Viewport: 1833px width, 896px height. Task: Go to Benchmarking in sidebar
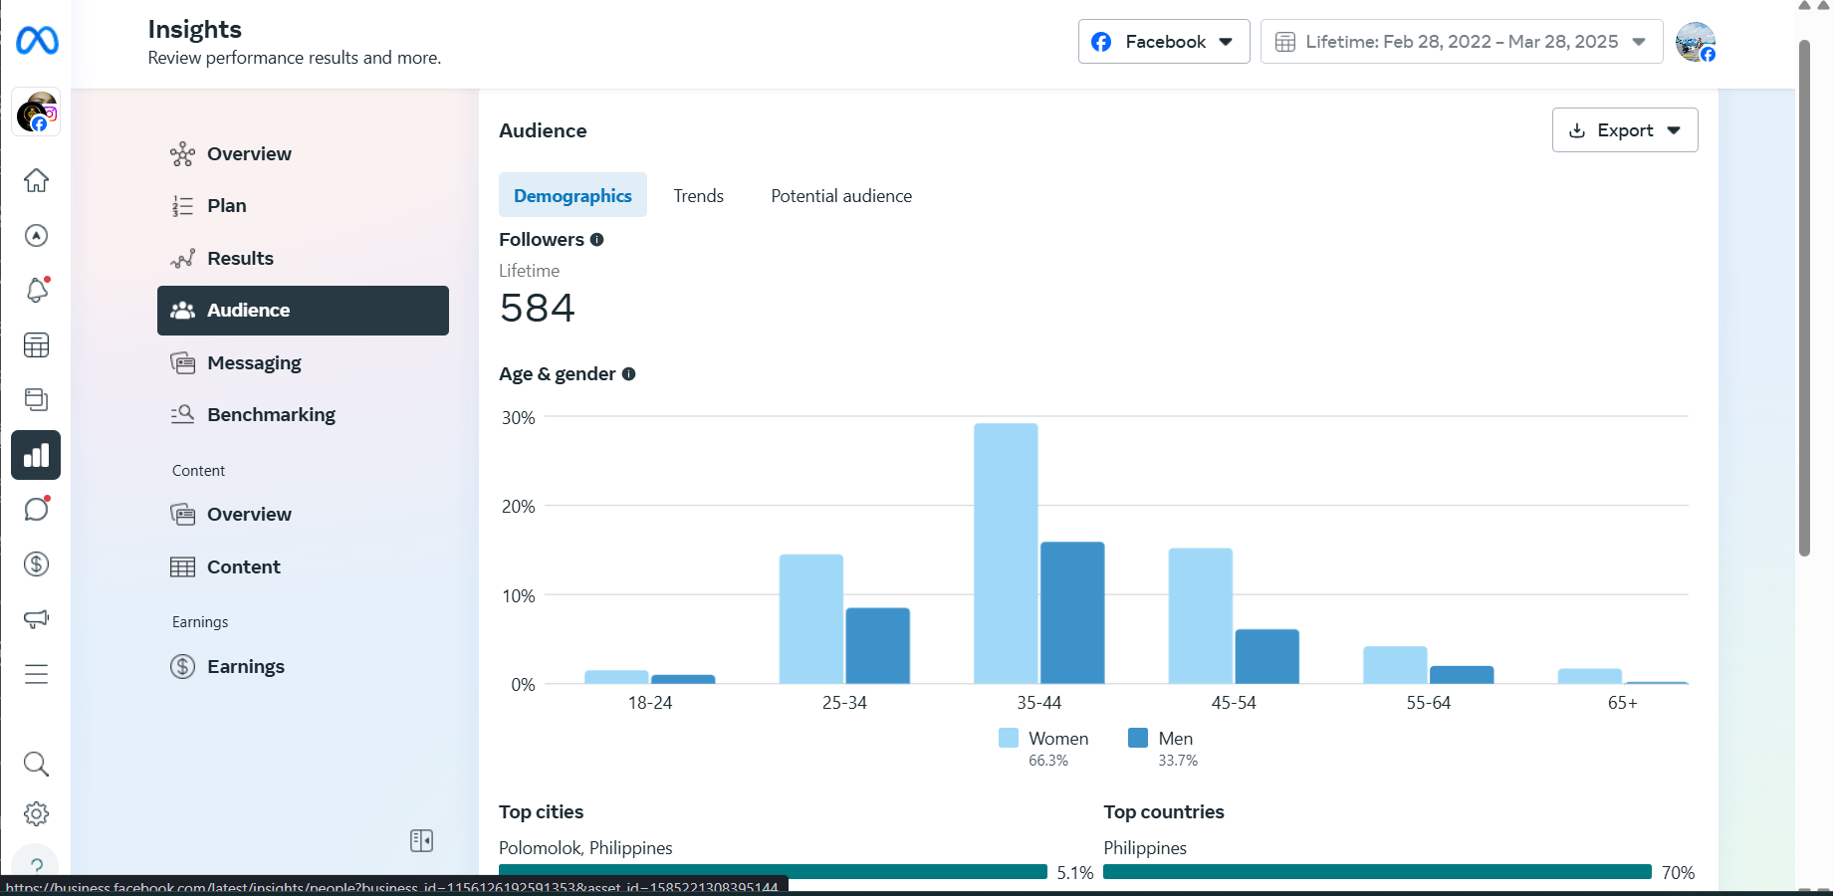tap(271, 415)
